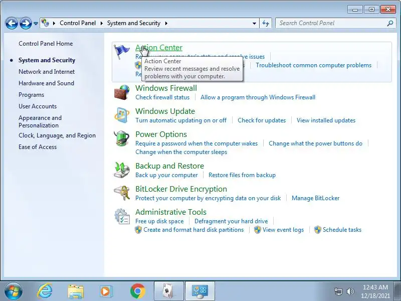Click the Show desktop strip at taskbar end
Screen dimensions: 401x301
(x=398, y=291)
